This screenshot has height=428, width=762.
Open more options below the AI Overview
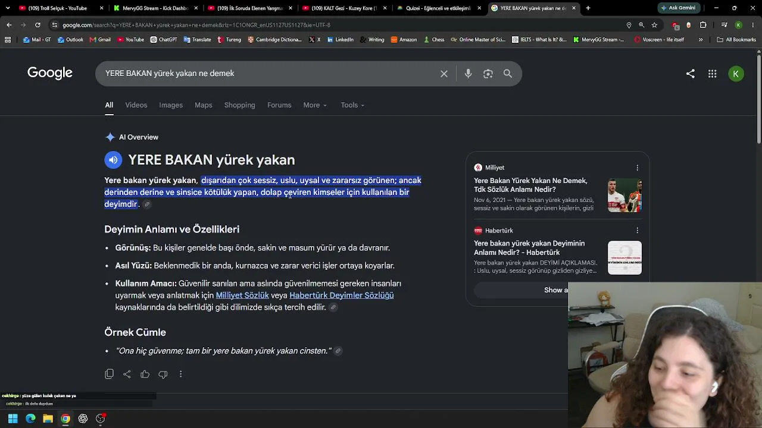pos(180,374)
